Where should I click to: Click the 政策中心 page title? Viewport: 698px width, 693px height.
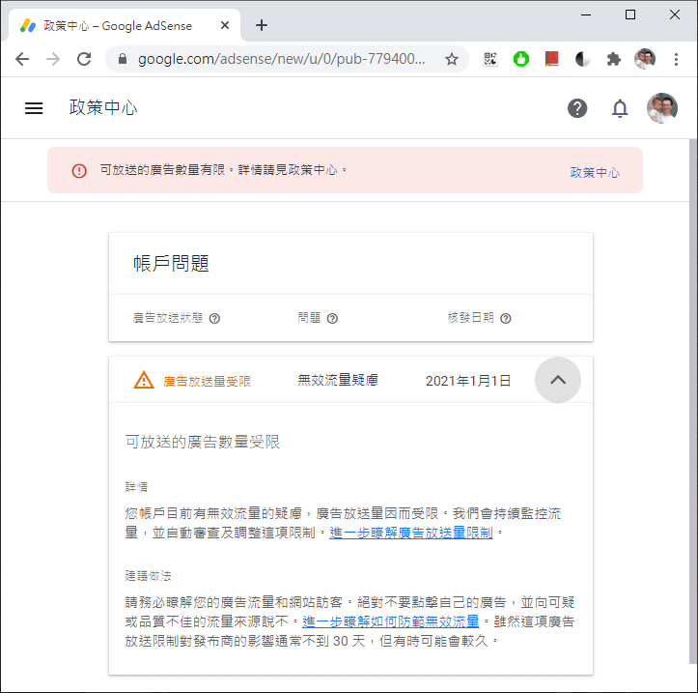click(103, 108)
